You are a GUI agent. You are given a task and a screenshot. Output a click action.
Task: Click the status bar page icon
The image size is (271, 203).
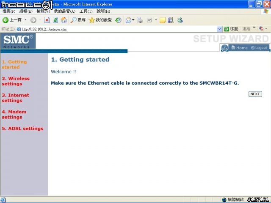pyautogui.click(x=3, y=200)
